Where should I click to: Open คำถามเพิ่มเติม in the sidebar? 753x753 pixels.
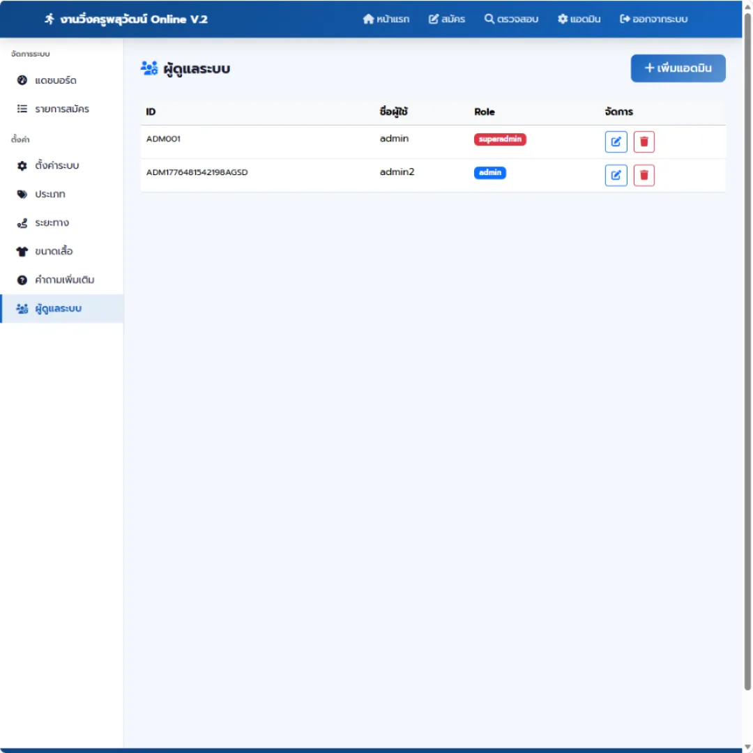click(62, 280)
